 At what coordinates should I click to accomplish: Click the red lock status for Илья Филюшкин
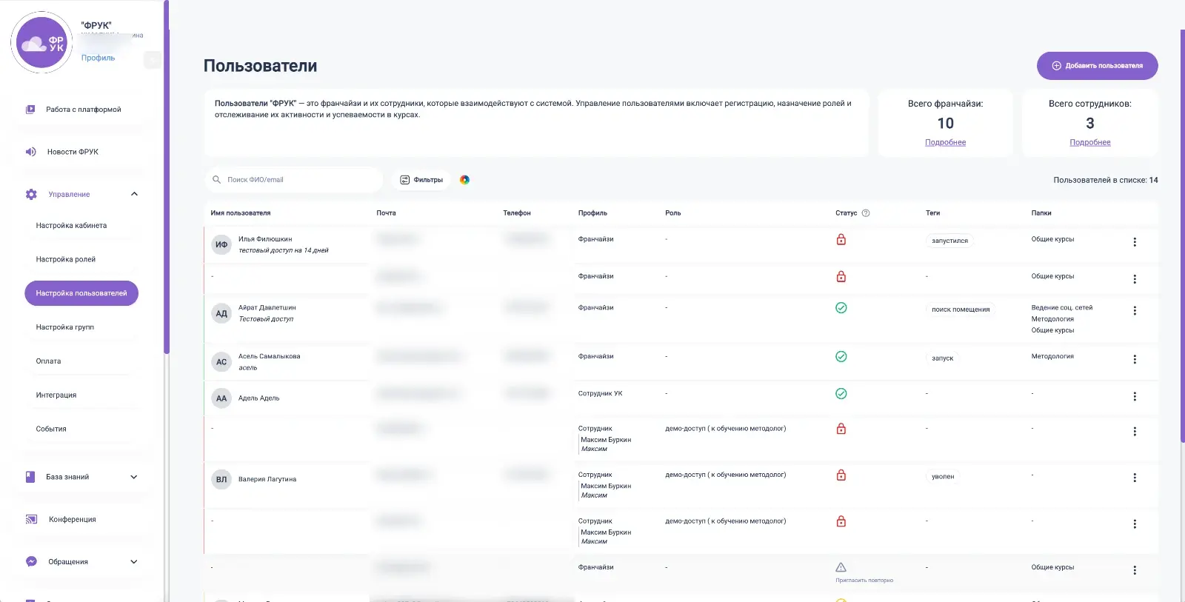841,239
